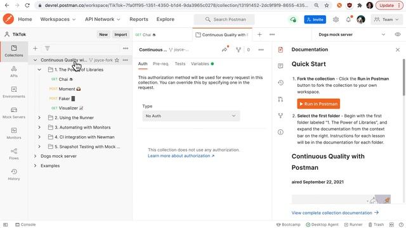The image size is (406, 228).
Task: Open collection Info icon in context bar
Action: (x=280, y=132)
